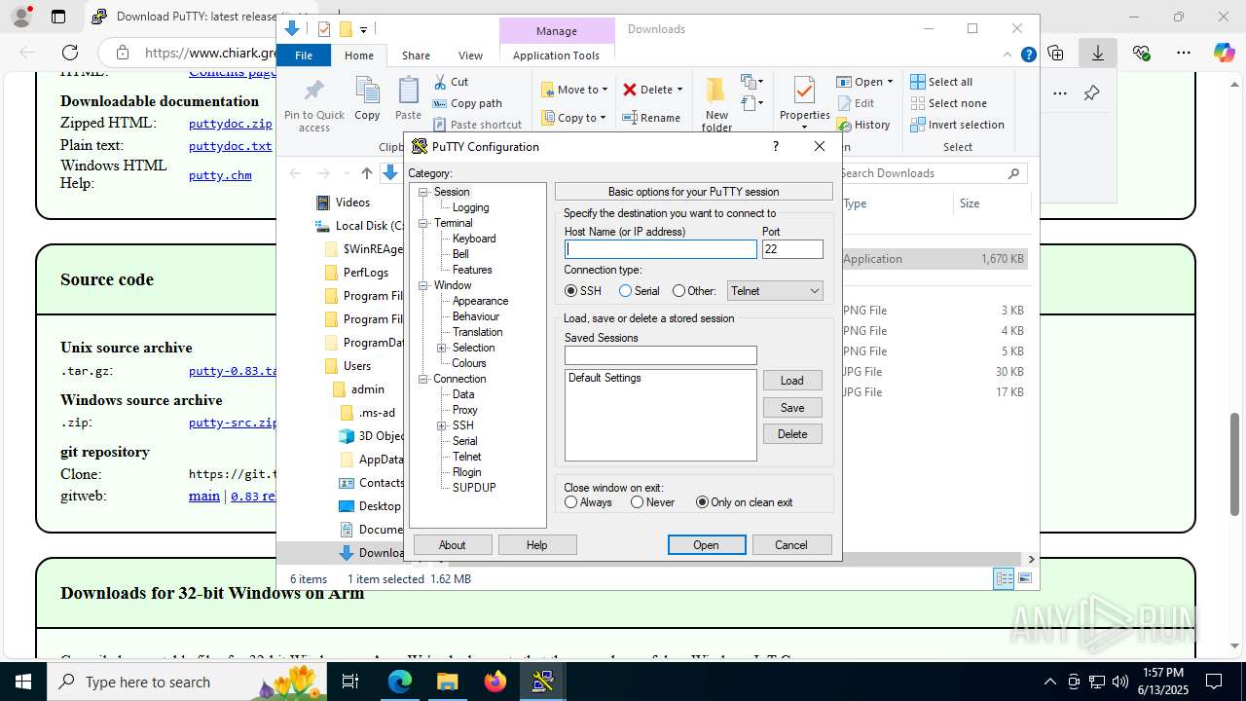Select Default Settings in sessions list
Image resolution: width=1246 pixels, height=701 pixels.
(605, 378)
